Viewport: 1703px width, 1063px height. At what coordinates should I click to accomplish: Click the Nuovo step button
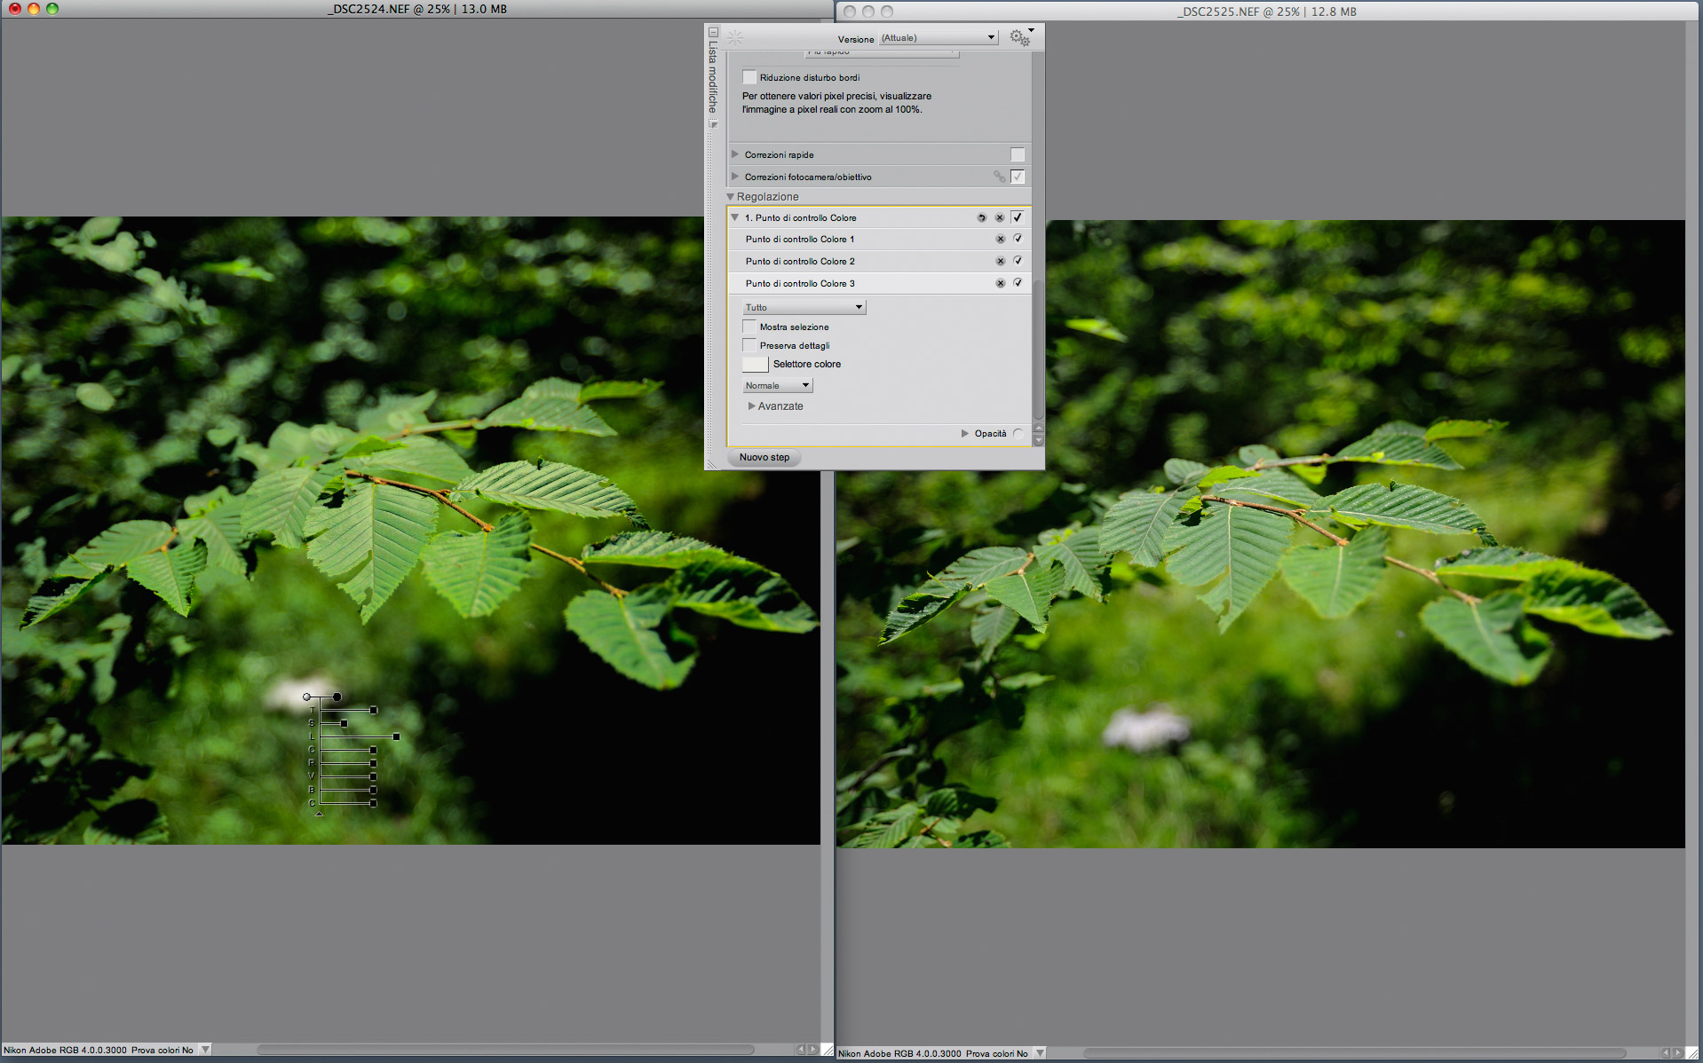764,458
